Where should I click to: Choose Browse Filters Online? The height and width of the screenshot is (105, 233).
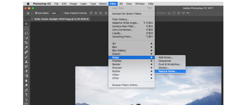click(x=132, y=85)
